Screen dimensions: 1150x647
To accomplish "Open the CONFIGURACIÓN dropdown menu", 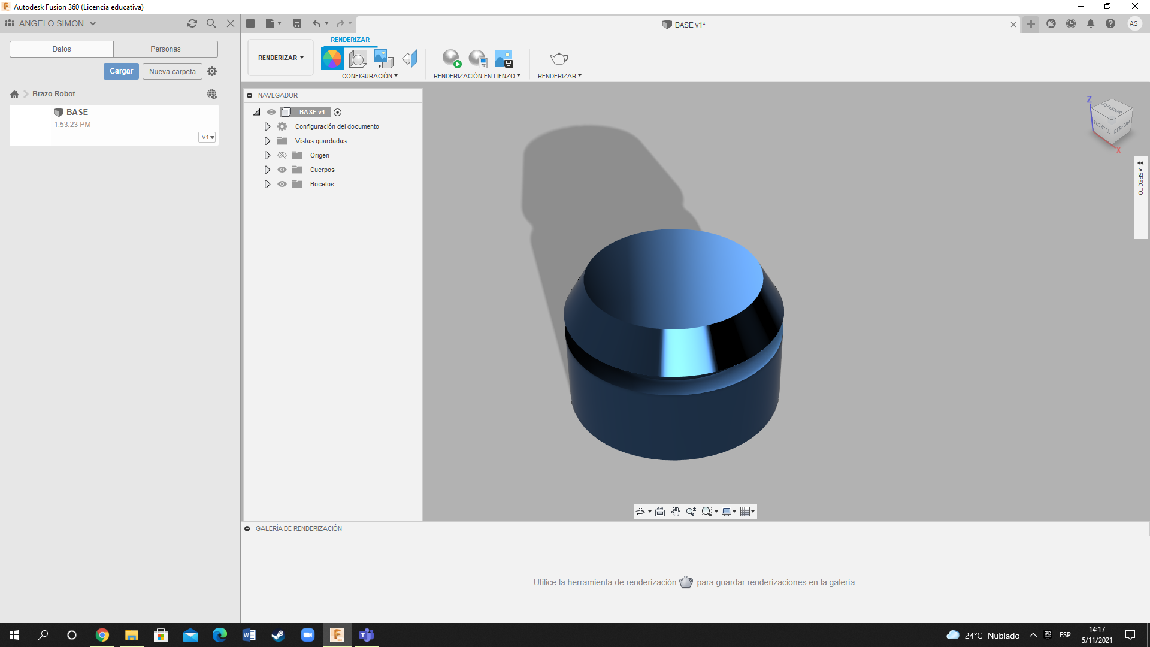I will (370, 76).
